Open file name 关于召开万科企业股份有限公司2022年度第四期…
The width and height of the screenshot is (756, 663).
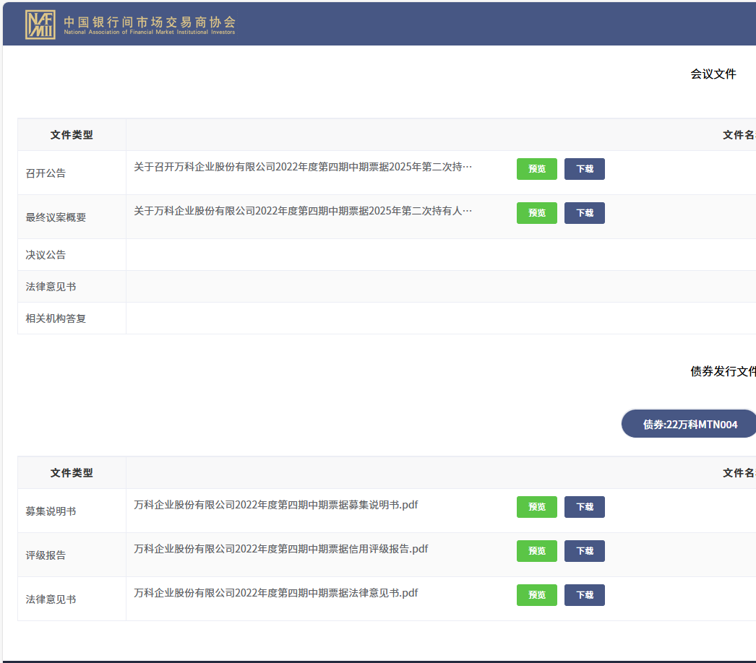pos(303,167)
